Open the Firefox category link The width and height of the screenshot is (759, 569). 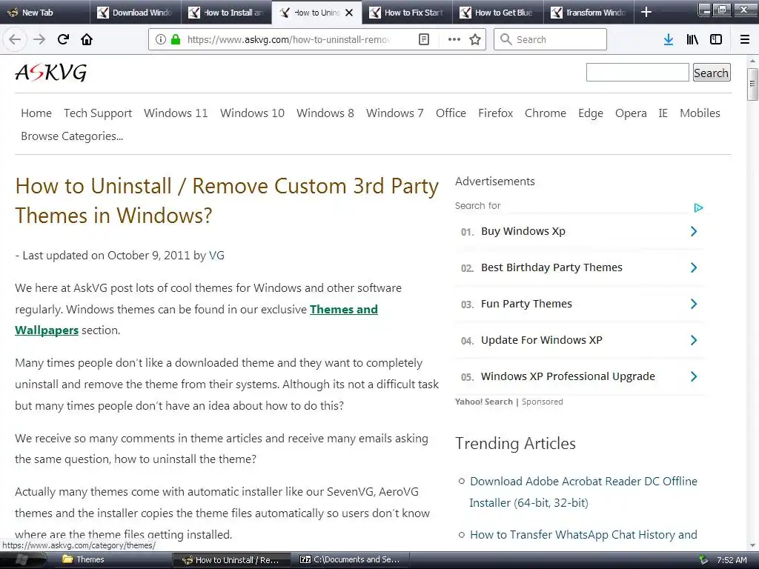pyautogui.click(x=495, y=113)
